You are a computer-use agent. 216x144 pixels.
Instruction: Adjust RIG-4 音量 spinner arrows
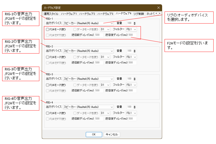(135, 107)
